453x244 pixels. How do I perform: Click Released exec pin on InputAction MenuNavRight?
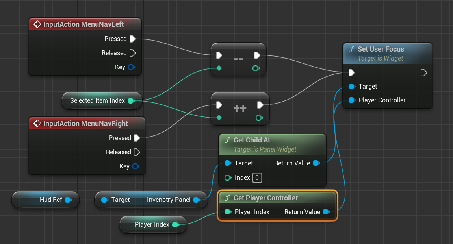(137, 152)
